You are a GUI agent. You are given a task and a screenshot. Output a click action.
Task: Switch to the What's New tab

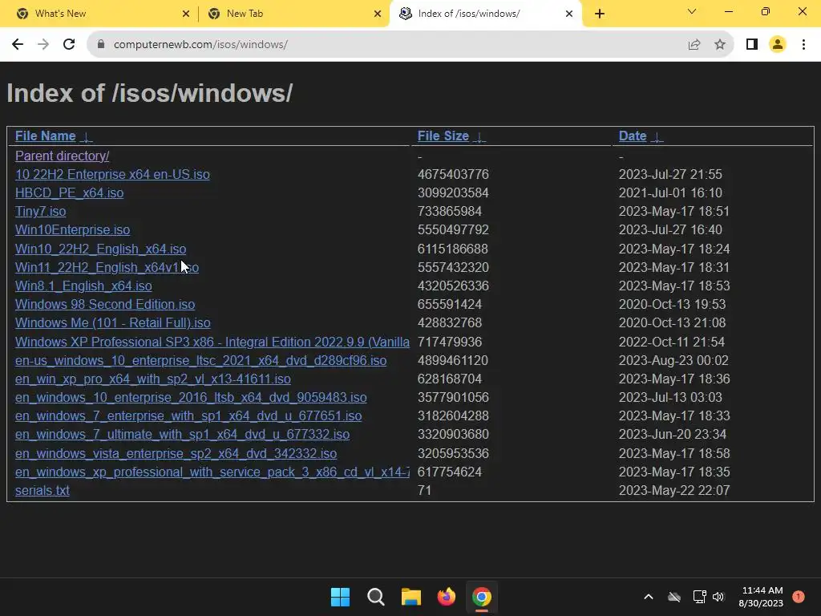pos(99,14)
